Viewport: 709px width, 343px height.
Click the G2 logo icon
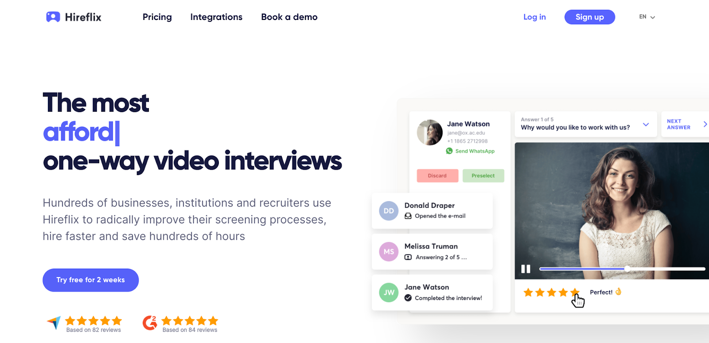pos(150,323)
